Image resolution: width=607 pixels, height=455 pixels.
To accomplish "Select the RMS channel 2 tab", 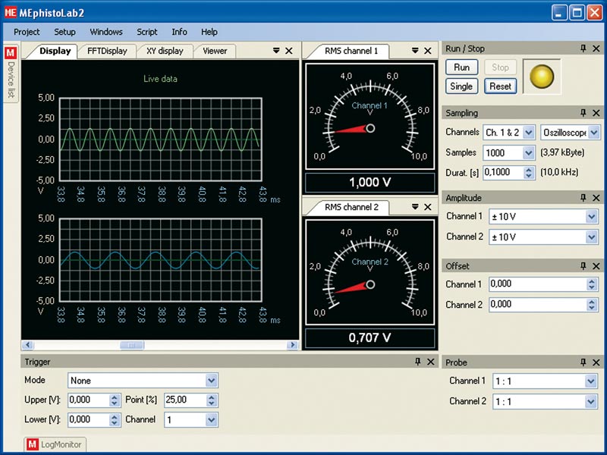I will [351, 207].
